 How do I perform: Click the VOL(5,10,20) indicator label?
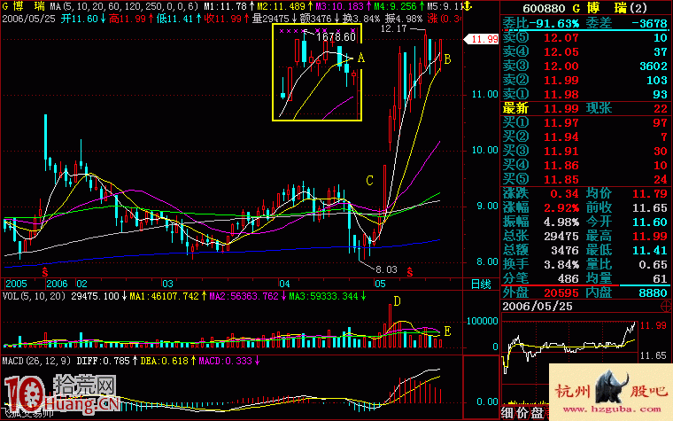click(34, 296)
